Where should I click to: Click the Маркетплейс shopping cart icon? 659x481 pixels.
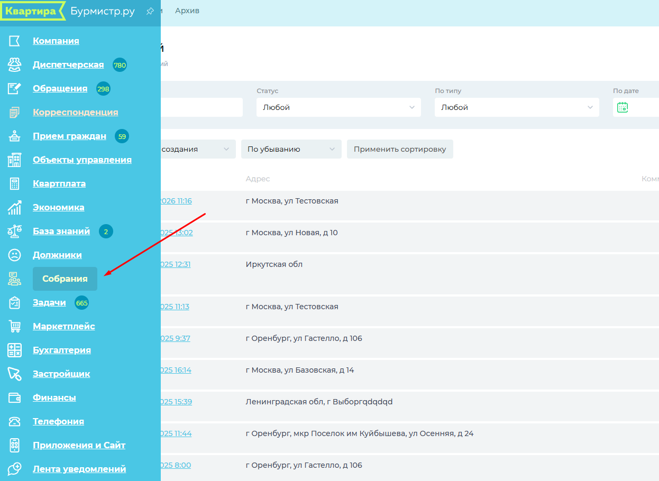[14, 327]
